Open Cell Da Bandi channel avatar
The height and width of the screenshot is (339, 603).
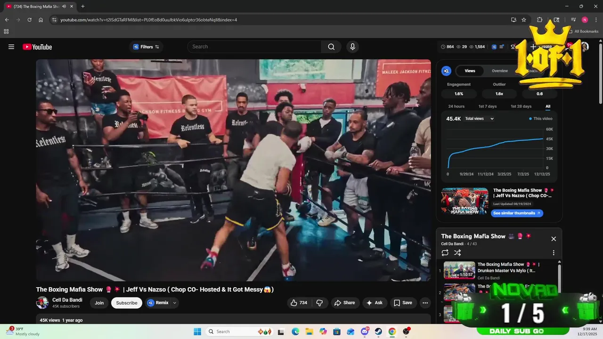coord(42,303)
